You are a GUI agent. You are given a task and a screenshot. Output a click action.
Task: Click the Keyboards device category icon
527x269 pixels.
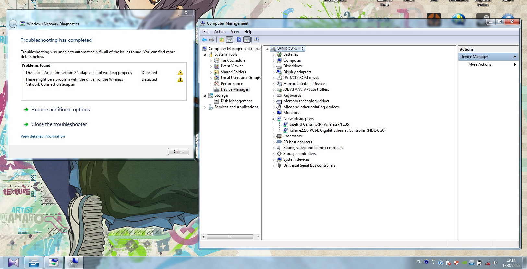pos(279,95)
